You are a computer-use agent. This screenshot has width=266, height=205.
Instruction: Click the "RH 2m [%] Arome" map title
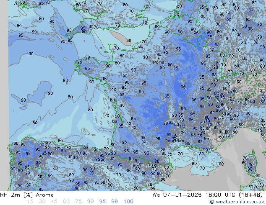pos(27,195)
